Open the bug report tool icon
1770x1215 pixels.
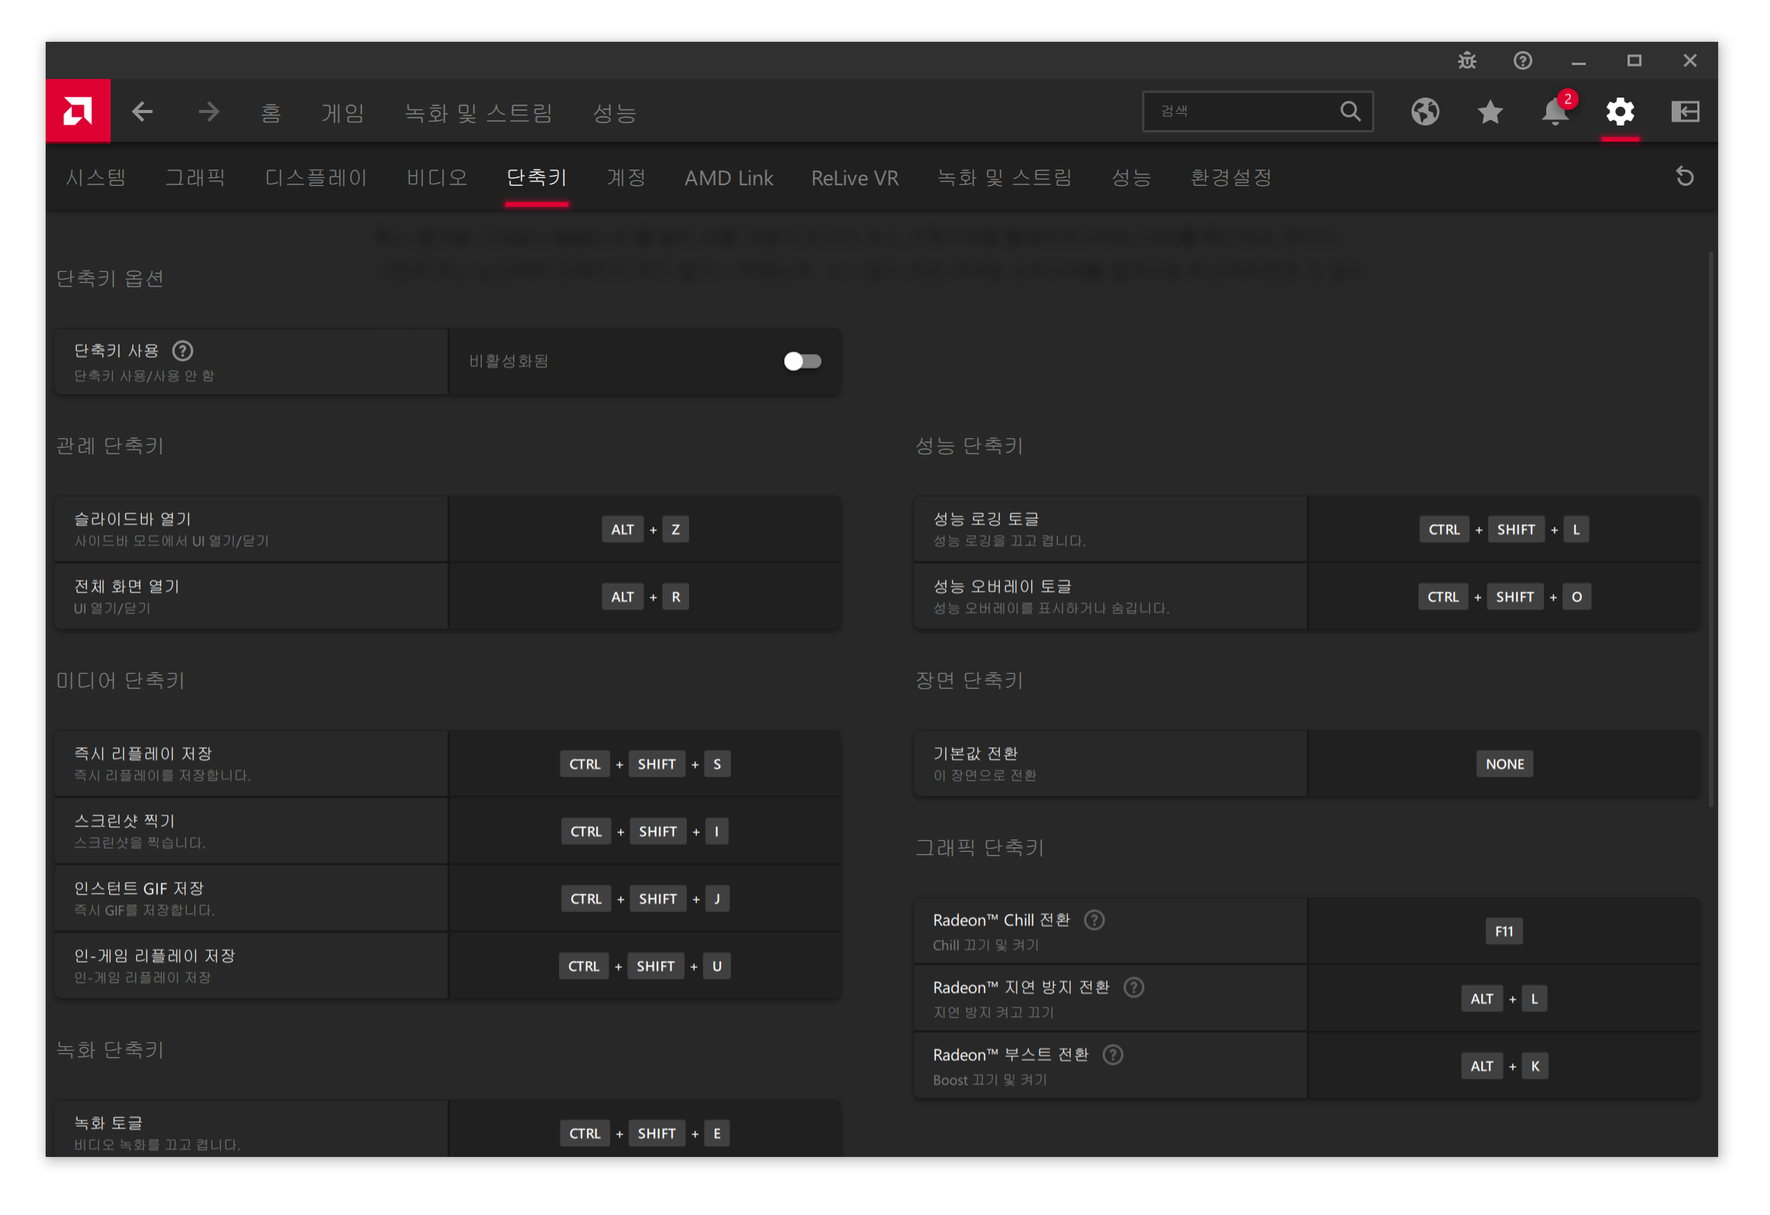coord(1466,60)
